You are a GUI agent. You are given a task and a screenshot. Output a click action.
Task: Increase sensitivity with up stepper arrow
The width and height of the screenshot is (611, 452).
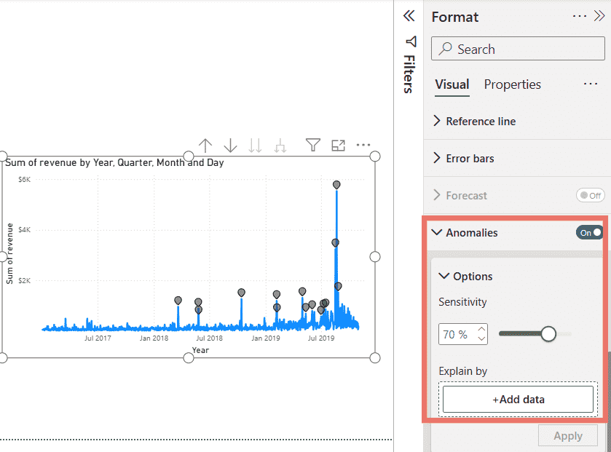point(481,330)
